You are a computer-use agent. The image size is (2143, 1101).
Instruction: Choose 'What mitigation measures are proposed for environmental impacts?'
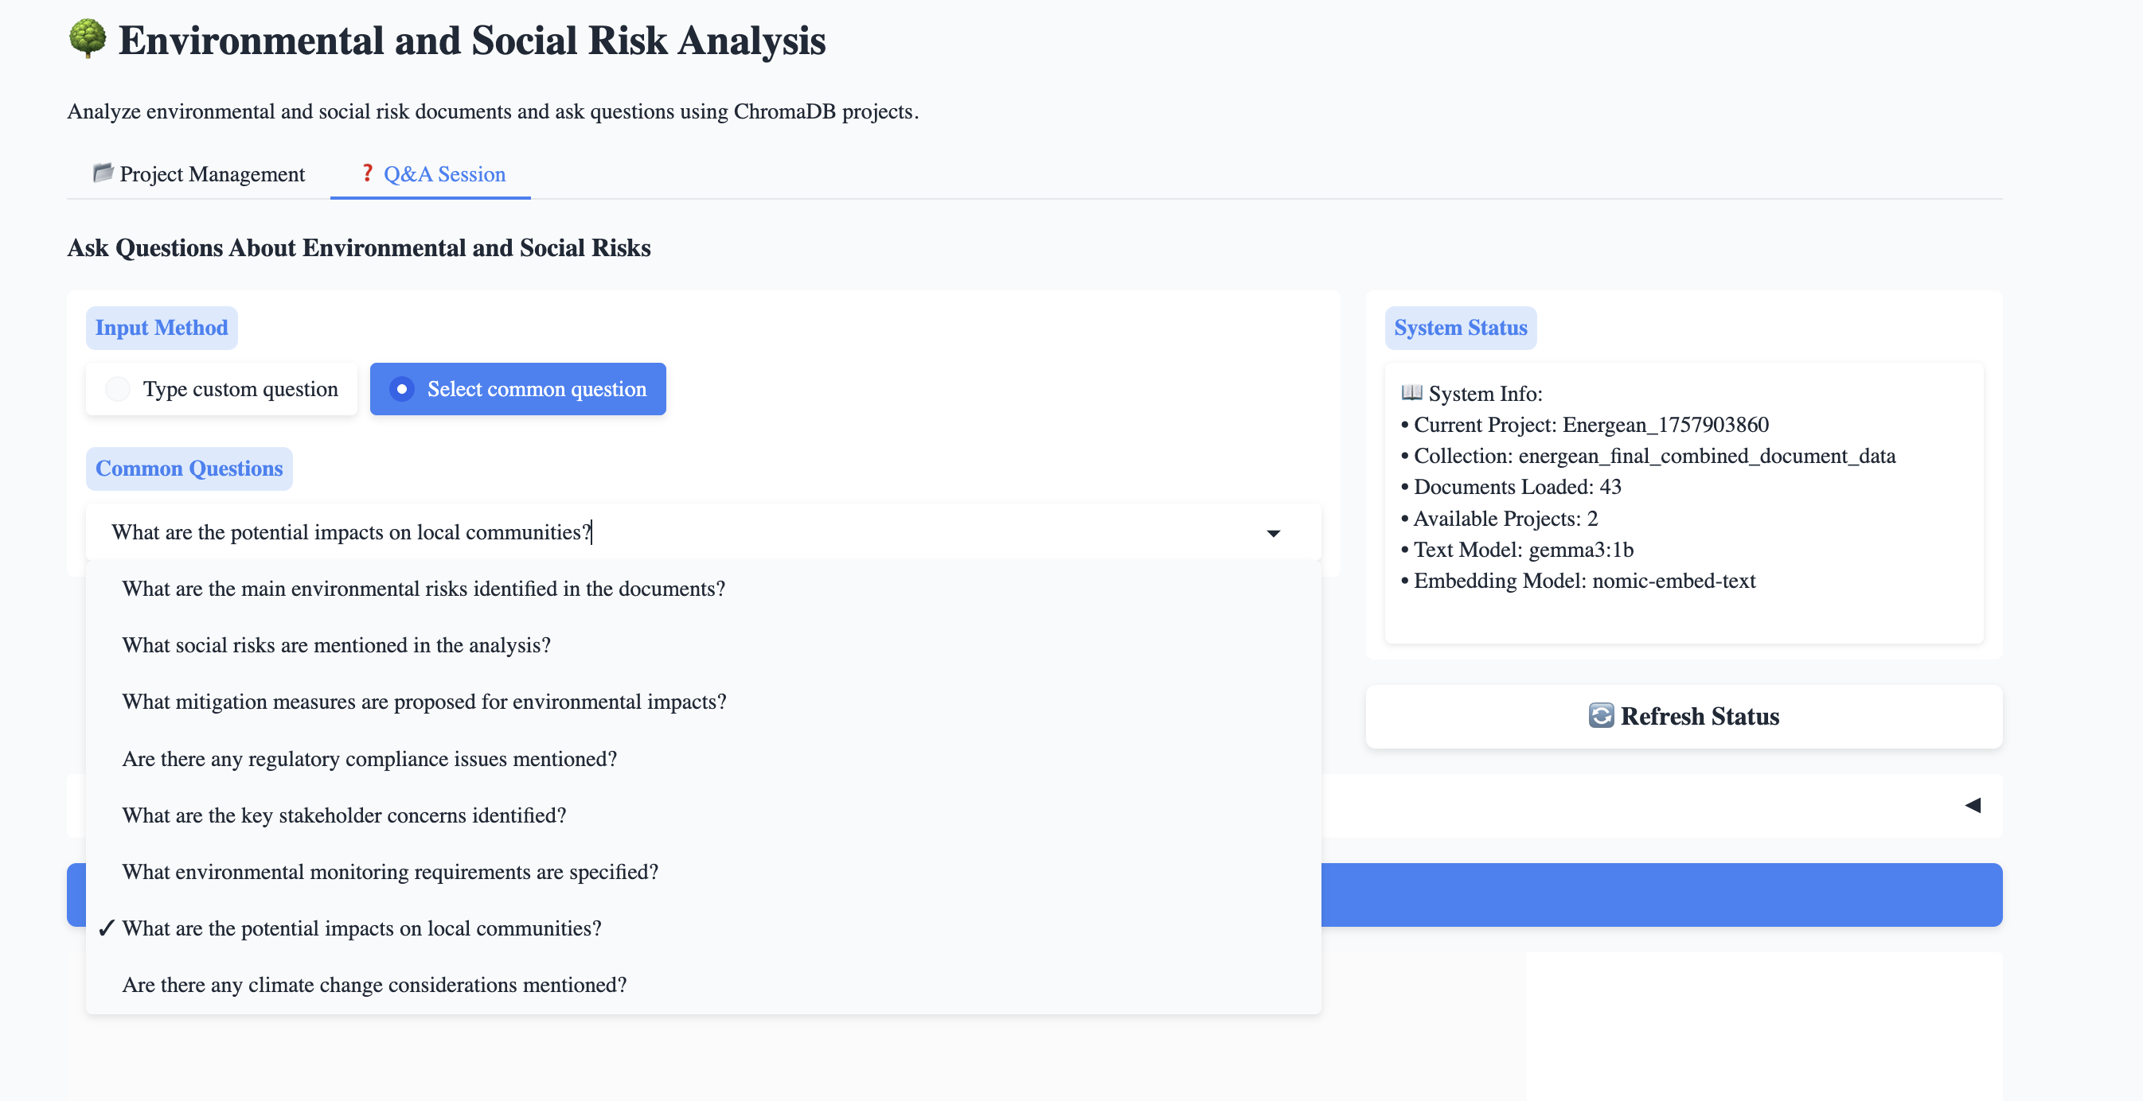[424, 701]
